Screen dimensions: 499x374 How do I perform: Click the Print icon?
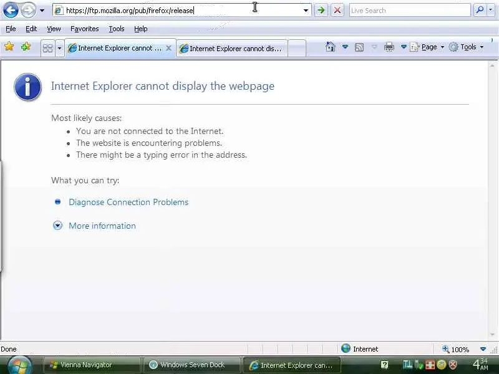click(x=389, y=47)
